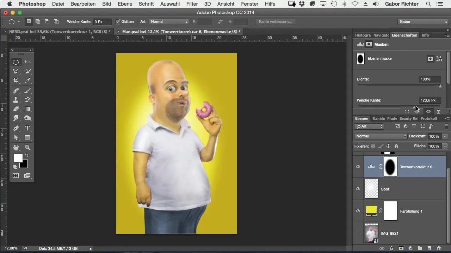This screenshot has height=253, width=451.
Task: Open tool preset picker arrow
Action: pos(19,22)
